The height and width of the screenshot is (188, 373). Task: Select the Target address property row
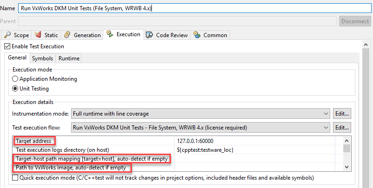pyautogui.click(x=178, y=141)
